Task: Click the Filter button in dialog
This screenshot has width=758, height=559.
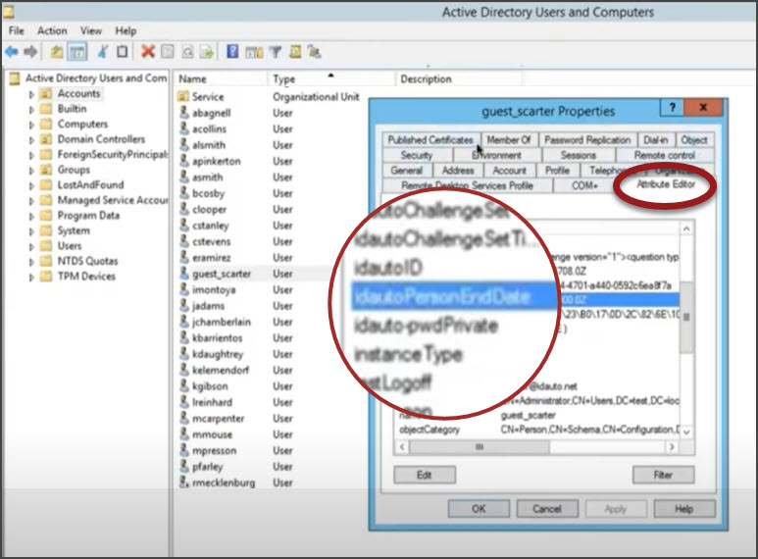Action: (663, 475)
